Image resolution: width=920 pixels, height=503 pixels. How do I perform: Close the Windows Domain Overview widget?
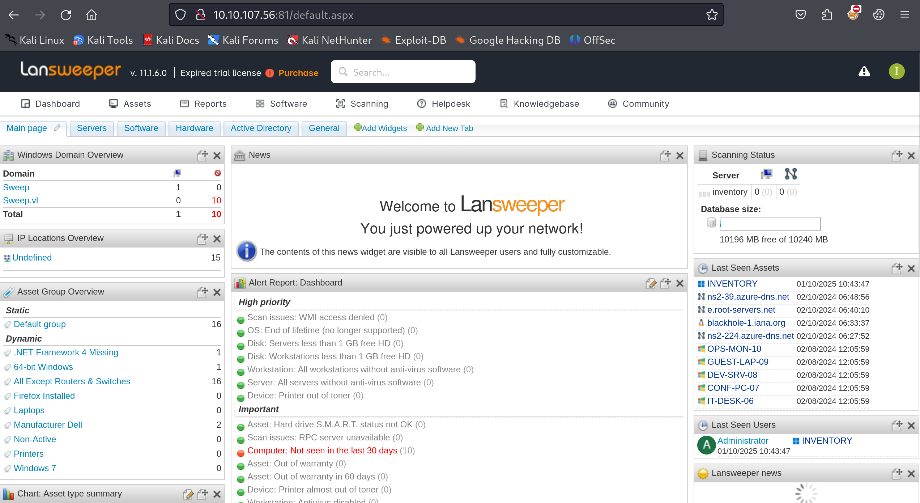pyautogui.click(x=217, y=156)
